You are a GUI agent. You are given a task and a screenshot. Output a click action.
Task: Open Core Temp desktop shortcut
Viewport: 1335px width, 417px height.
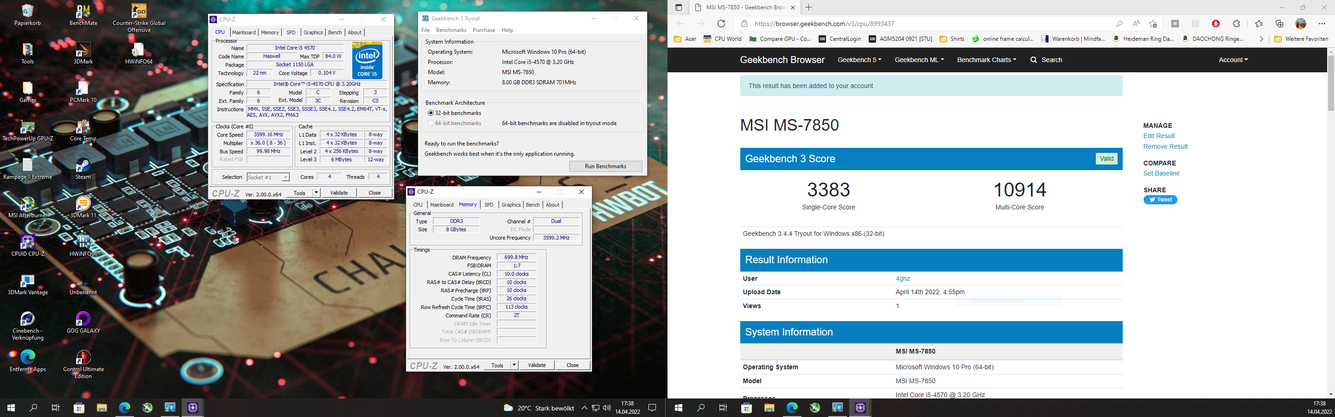tap(83, 130)
